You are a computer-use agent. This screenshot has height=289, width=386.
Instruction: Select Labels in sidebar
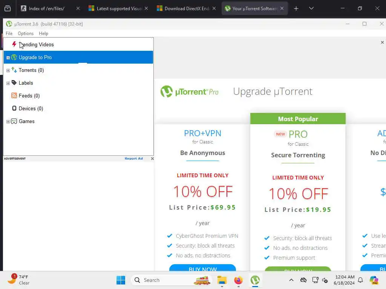[78, 83]
